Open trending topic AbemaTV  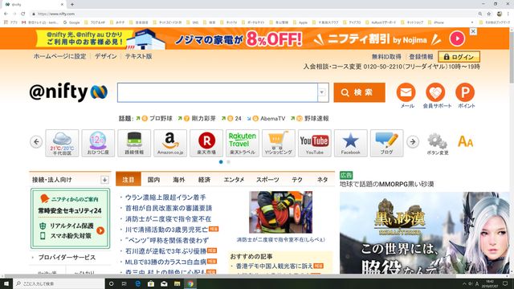pyautogui.click(x=273, y=118)
